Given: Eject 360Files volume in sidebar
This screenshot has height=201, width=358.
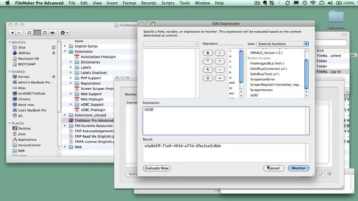Looking at the screenshot, I should point(54,53).
